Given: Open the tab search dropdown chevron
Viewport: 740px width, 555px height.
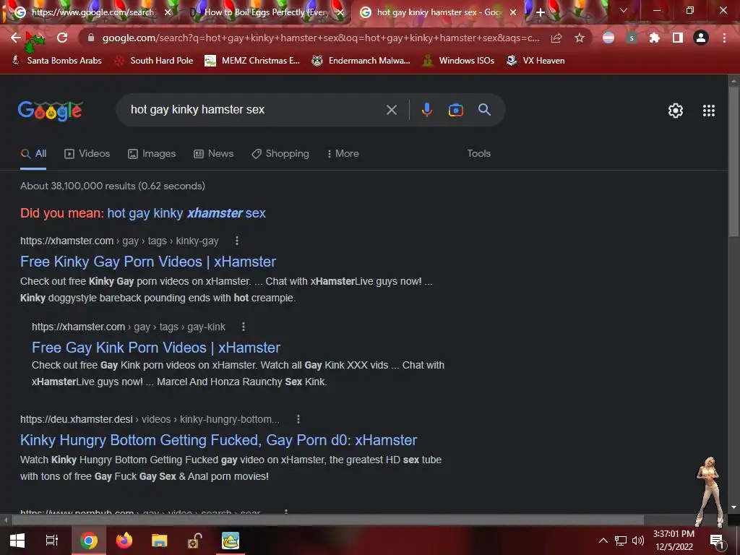Looking at the screenshot, I should click(624, 10).
